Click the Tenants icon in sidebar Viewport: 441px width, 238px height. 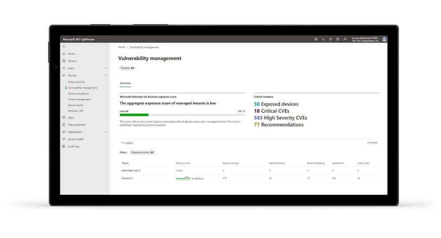point(64,61)
